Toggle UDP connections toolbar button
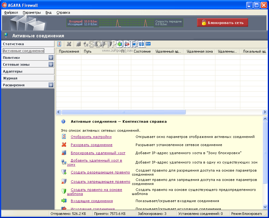269x218 pixels. click(148, 44)
